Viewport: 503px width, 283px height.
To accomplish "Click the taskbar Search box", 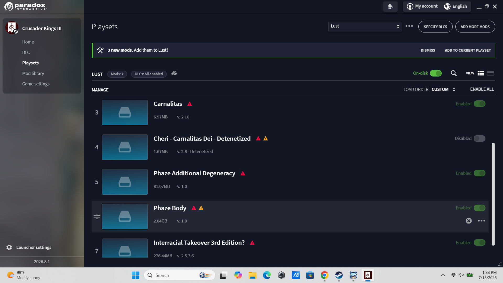I will (x=179, y=275).
